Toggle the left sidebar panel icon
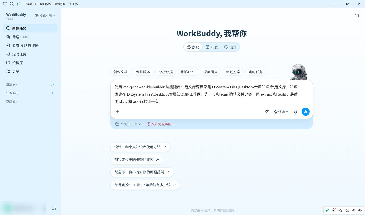The height and width of the screenshot is (215, 365). (5, 4)
